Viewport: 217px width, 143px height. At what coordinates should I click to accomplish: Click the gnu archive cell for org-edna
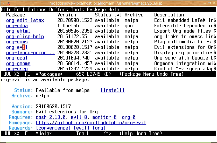click(129, 26)
